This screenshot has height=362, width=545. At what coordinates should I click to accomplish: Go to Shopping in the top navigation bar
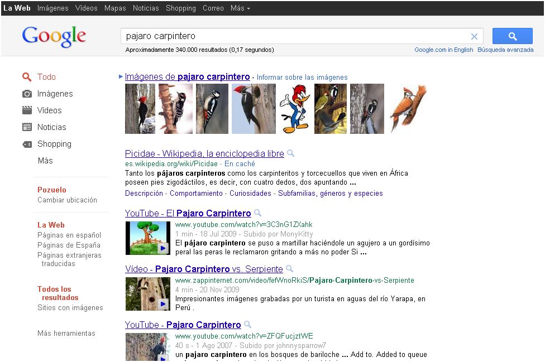point(181,8)
